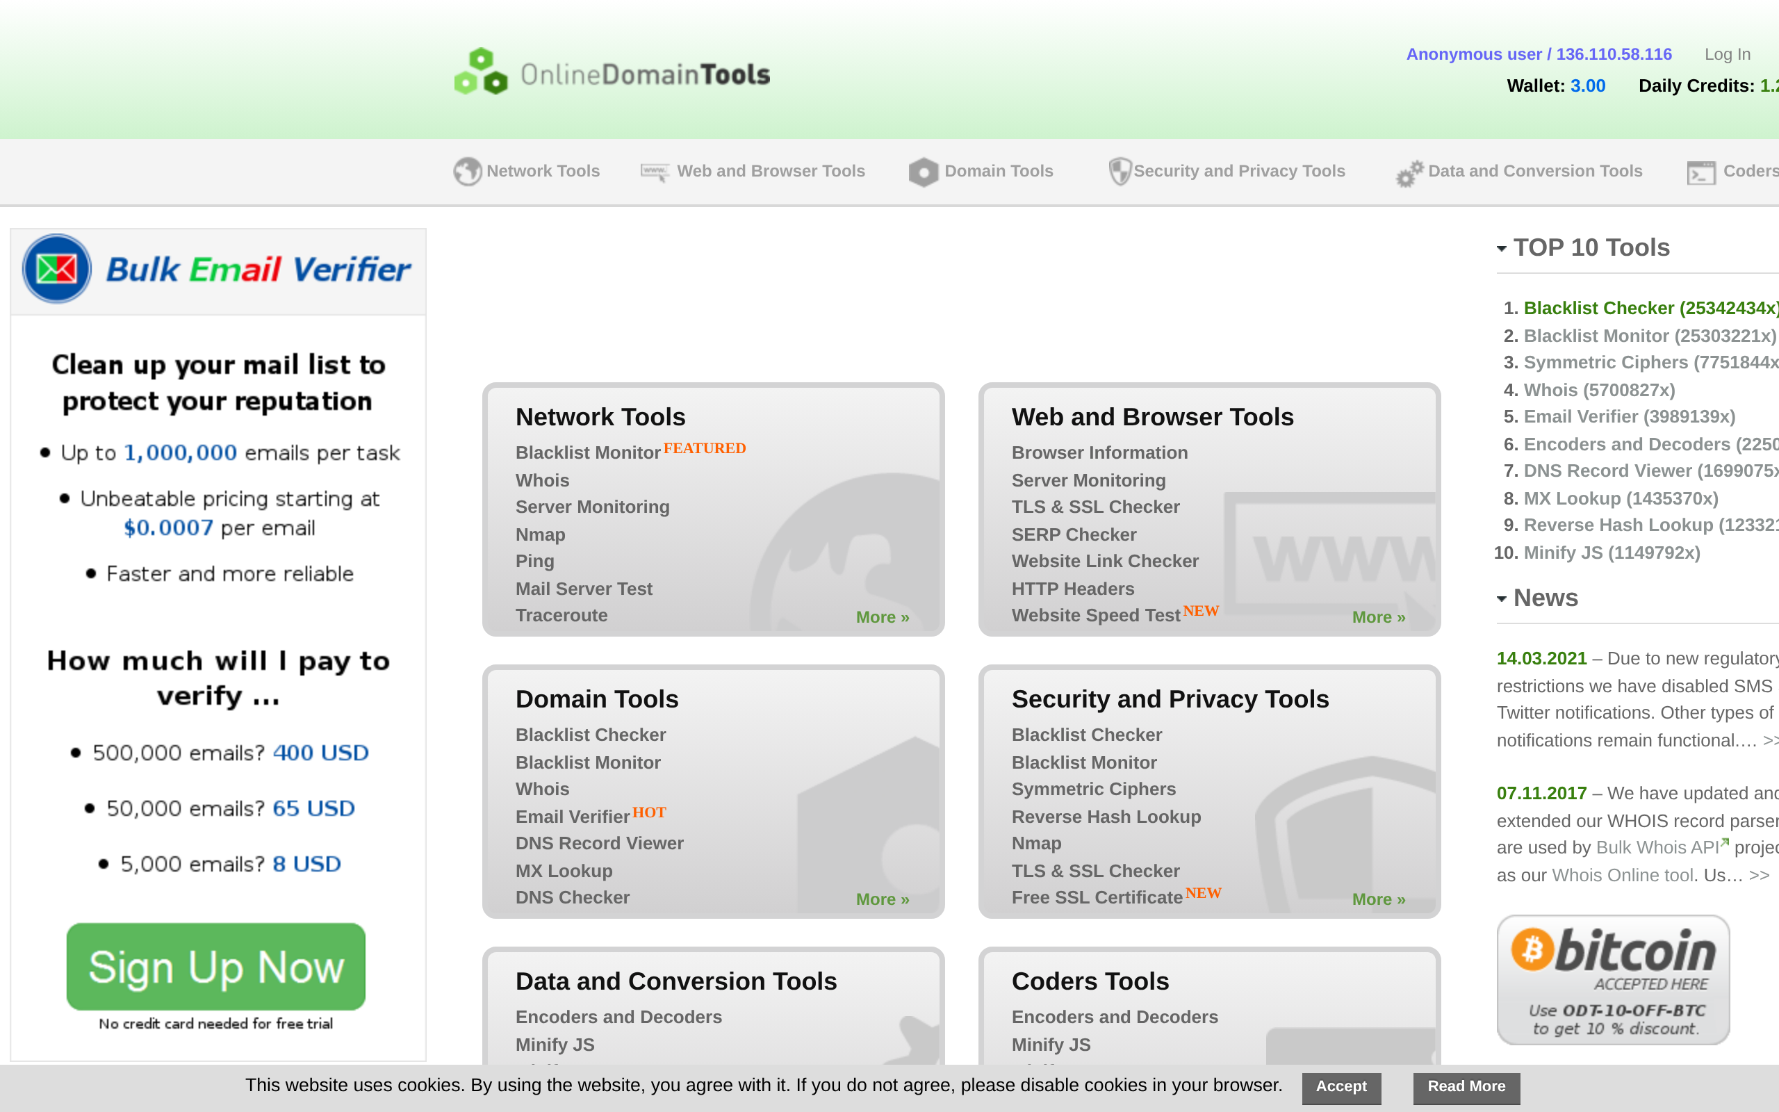This screenshot has height=1112, width=1779.
Task: Open Email Verifier in Domain Tools card
Action: (572, 817)
